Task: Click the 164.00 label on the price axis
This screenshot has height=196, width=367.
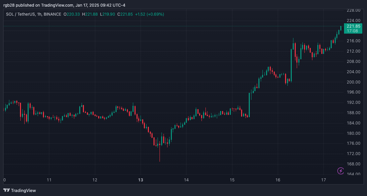Action: pos(353,174)
